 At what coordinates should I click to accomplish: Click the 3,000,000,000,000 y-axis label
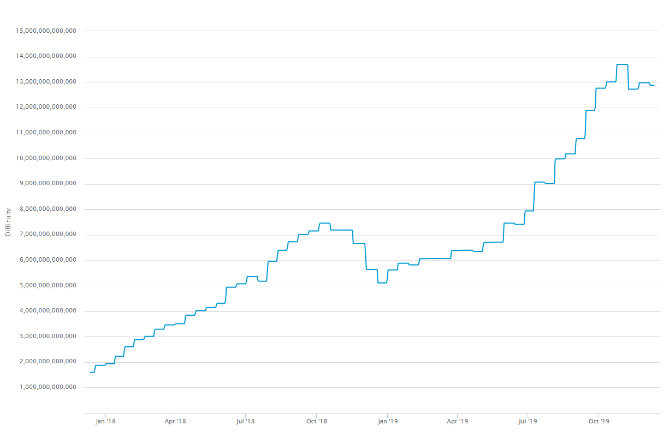coord(48,336)
